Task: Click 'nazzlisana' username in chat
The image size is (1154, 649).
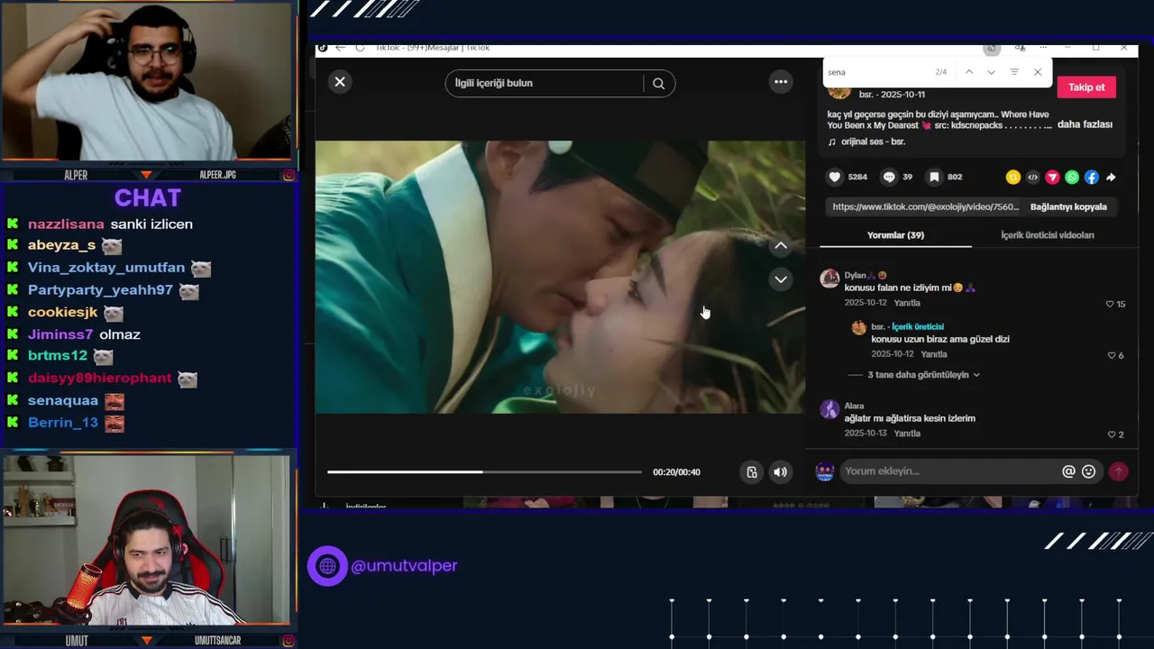Action: point(67,224)
